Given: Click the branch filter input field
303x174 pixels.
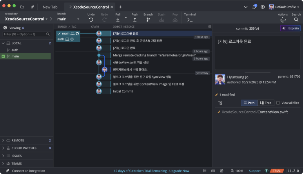Looking at the screenshot, I should (x=27, y=34).
